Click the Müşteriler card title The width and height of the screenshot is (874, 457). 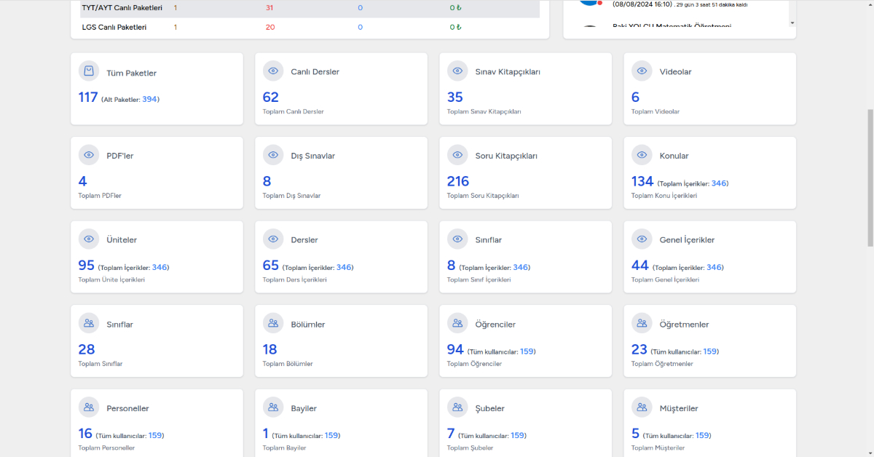pyautogui.click(x=679, y=408)
